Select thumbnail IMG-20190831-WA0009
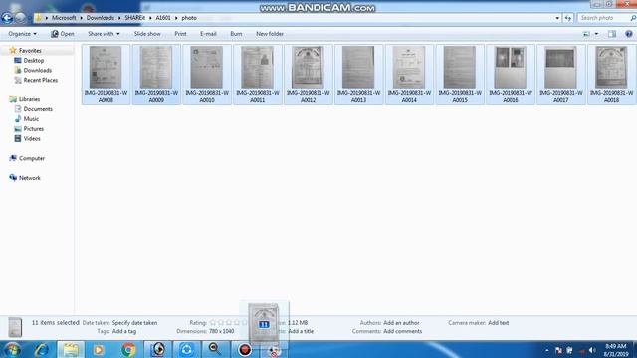 point(156,75)
